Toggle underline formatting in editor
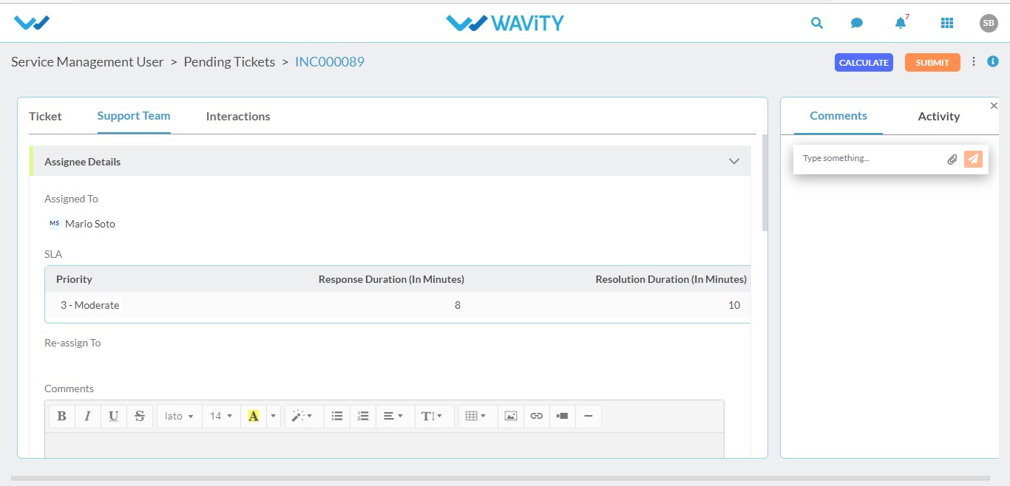Image resolution: width=1010 pixels, height=486 pixels. click(114, 416)
